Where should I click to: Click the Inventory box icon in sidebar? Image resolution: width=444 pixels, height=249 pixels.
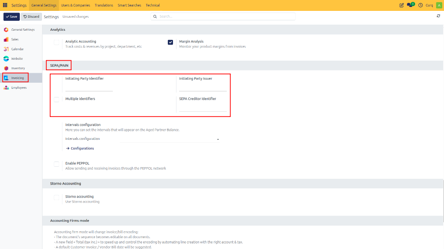coord(6,68)
